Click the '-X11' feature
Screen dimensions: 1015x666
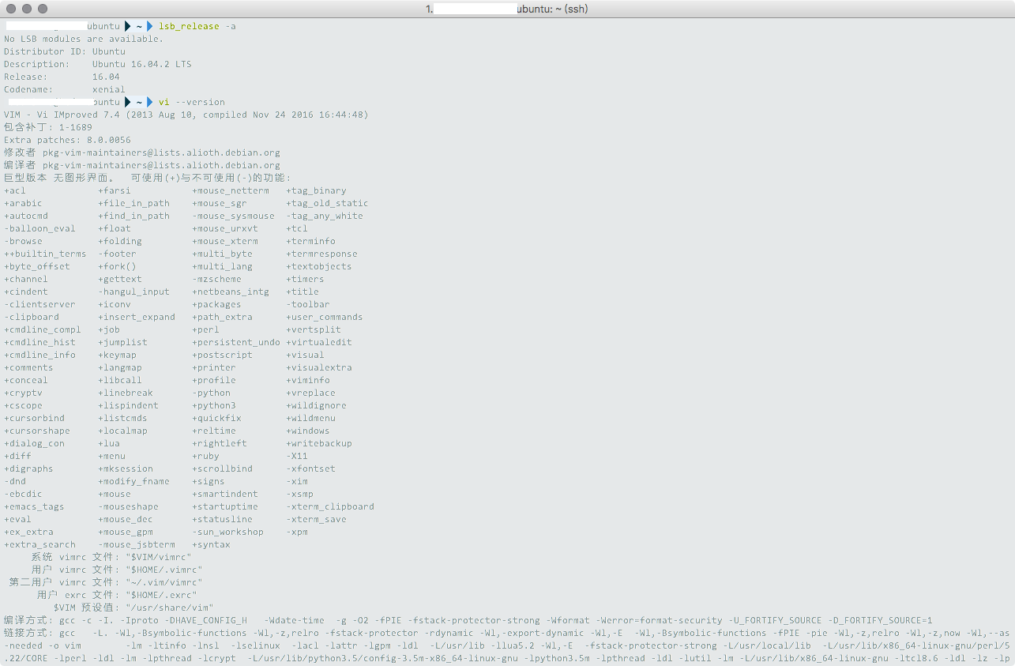pos(297,456)
